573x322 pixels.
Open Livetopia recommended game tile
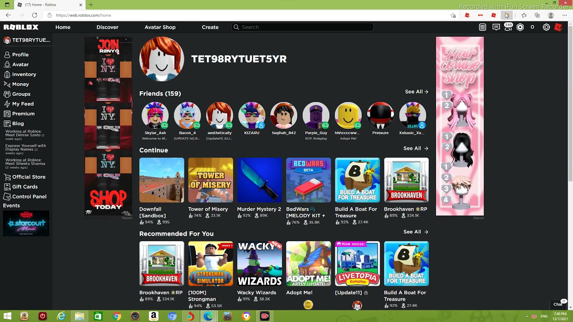[x=357, y=264]
